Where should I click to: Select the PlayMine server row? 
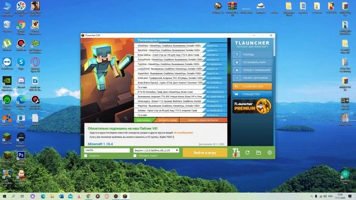click(181, 106)
